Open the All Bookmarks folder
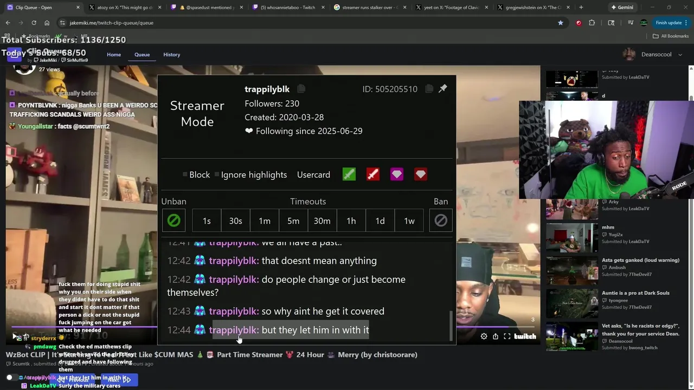694x390 pixels. click(x=671, y=36)
